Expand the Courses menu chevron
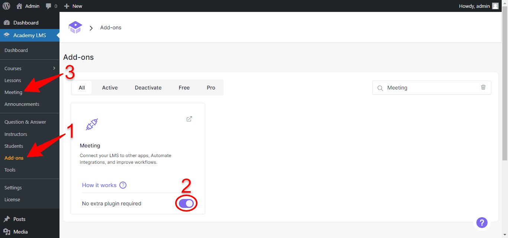This screenshot has height=238, width=508. point(54,68)
